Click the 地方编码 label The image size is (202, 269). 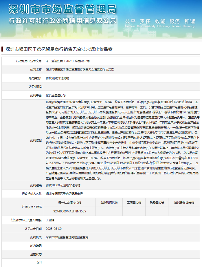pos(36,246)
